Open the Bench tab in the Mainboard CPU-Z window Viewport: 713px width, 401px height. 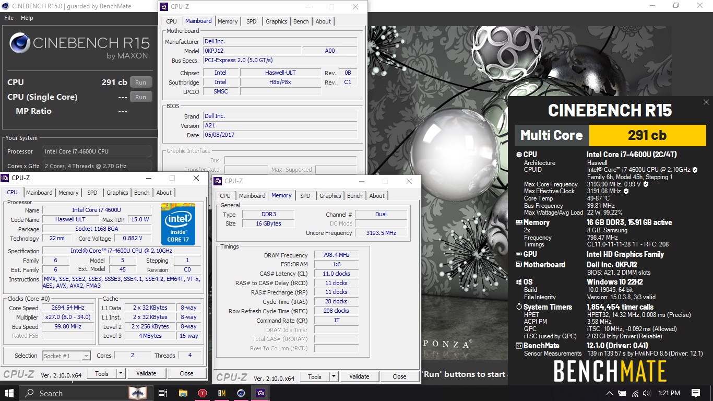301,21
